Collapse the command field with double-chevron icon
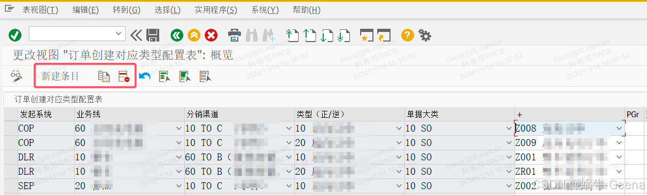Viewport: 647px width, 195px height. tap(136, 36)
